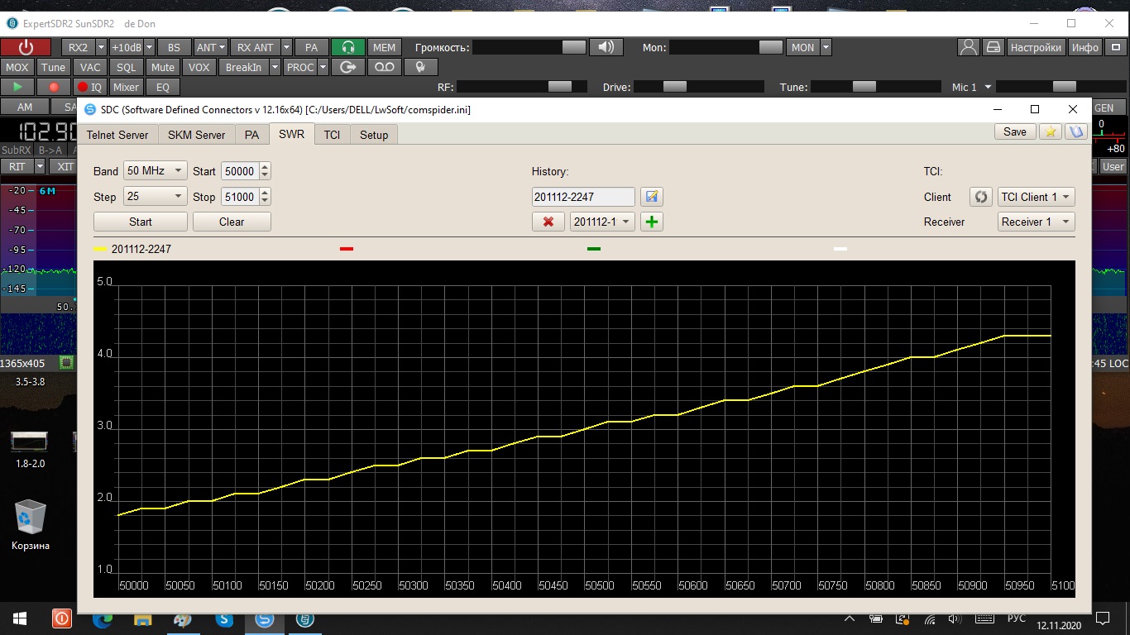1130x635 pixels.
Task: Expand the +10dB preamp dropdown arrow
Action: (149, 47)
